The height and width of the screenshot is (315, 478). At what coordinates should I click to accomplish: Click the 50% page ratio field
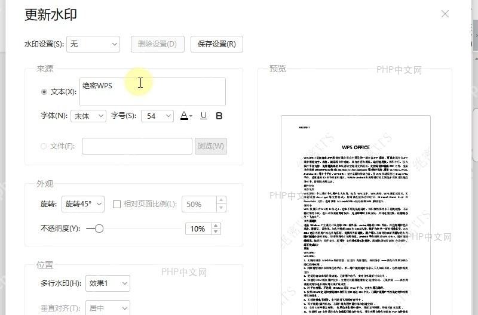pyautogui.click(x=200, y=204)
